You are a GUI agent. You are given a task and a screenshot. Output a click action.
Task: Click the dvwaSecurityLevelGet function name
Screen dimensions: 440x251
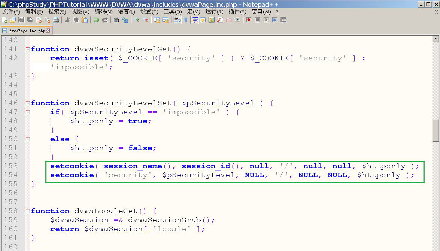[x=123, y=49]
